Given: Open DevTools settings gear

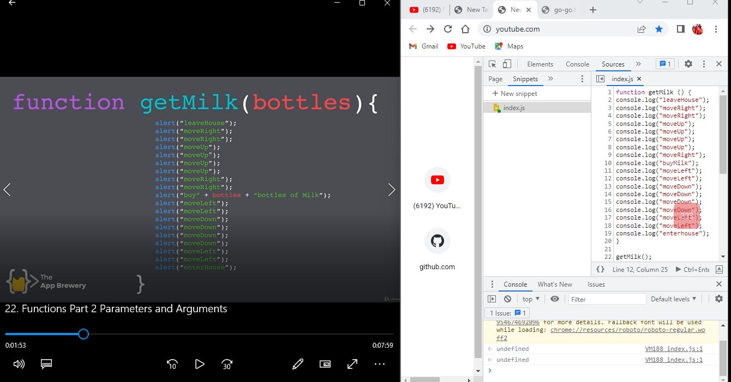Looking at the screenshot, I should [688, 64].
